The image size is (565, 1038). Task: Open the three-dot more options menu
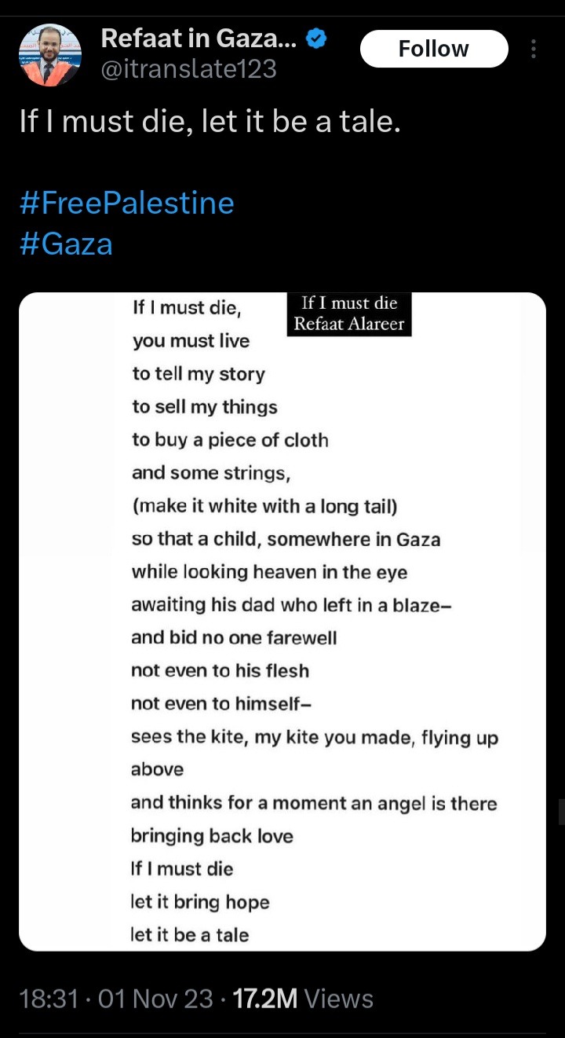(534, 50)
